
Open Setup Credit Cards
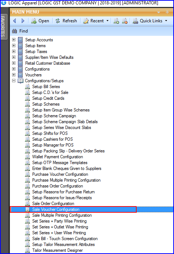(48, 98)
